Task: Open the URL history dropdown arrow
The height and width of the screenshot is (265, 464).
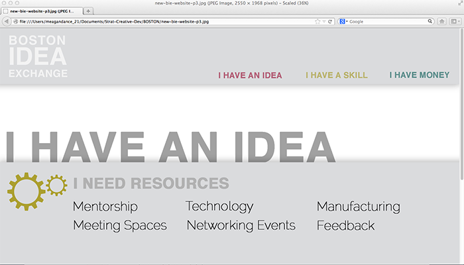Action: (324, 22)
